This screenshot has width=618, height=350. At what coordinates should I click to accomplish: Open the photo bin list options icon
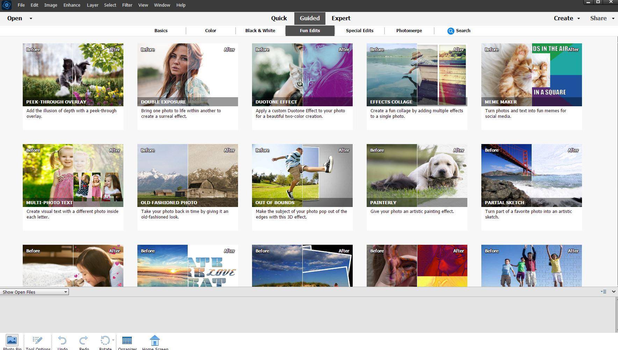point(603,292)
